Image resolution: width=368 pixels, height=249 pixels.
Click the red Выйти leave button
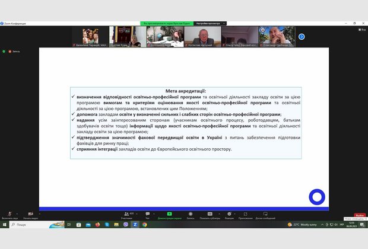pos(360,215)
